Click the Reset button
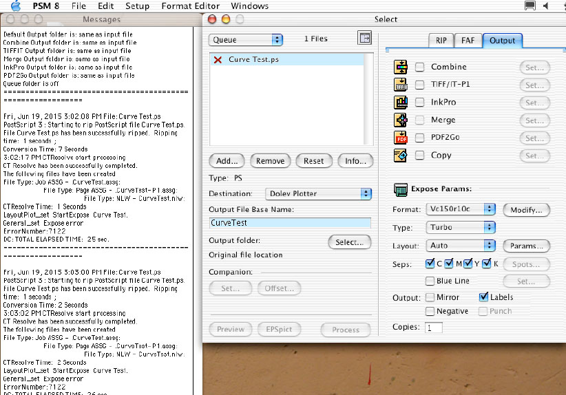This screenshot has height=395, width=566. coord(314,161)
